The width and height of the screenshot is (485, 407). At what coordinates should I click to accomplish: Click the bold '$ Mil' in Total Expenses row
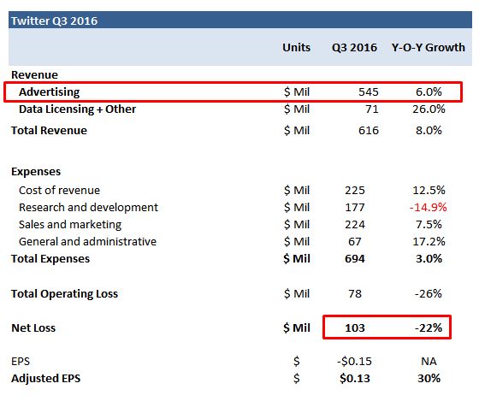click(x=297, y=259)
